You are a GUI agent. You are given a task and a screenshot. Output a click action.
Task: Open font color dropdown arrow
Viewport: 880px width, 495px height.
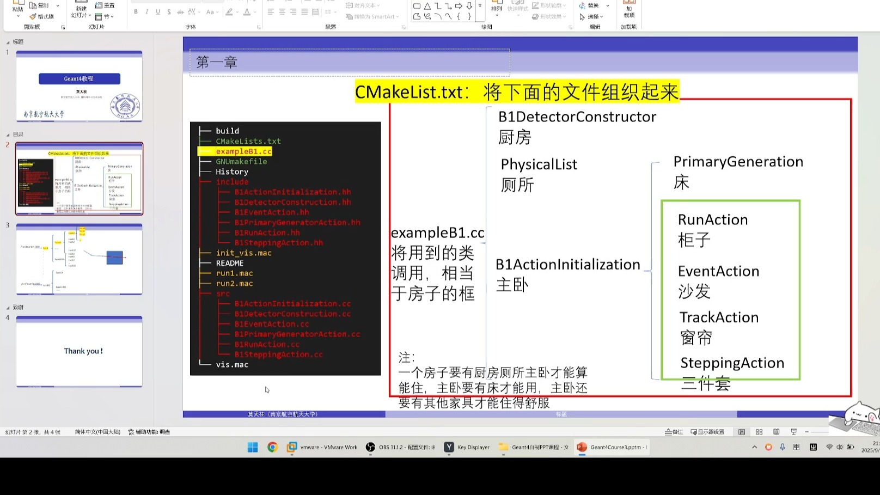[x=254, y=11]
